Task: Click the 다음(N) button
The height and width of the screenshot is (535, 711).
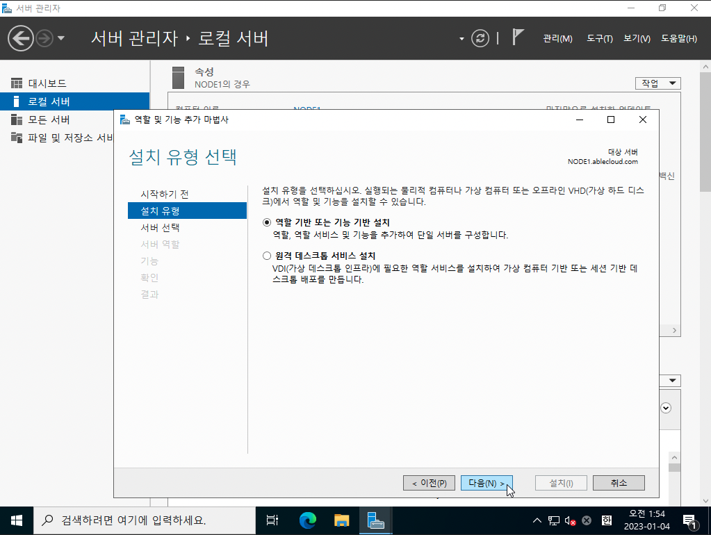Action: pos(487,484)
